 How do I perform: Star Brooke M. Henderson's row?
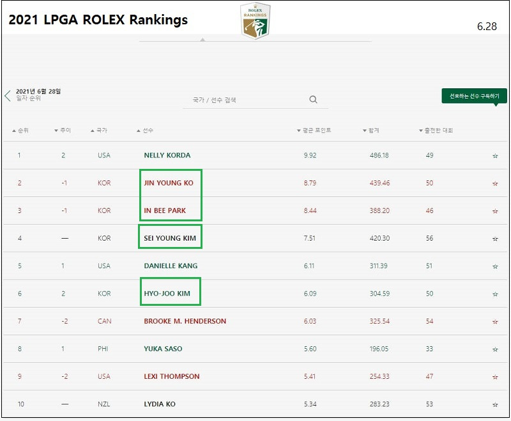pos(495,322)
